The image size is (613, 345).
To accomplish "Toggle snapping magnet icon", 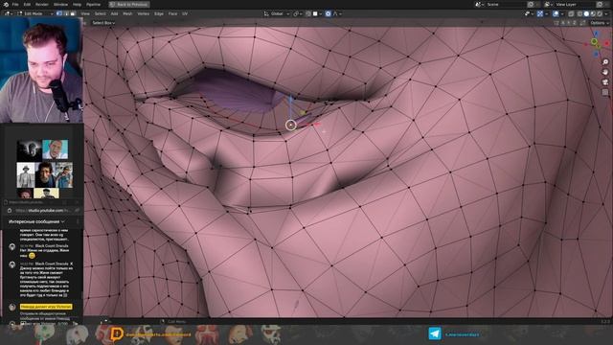I will (x=308, y=13).
